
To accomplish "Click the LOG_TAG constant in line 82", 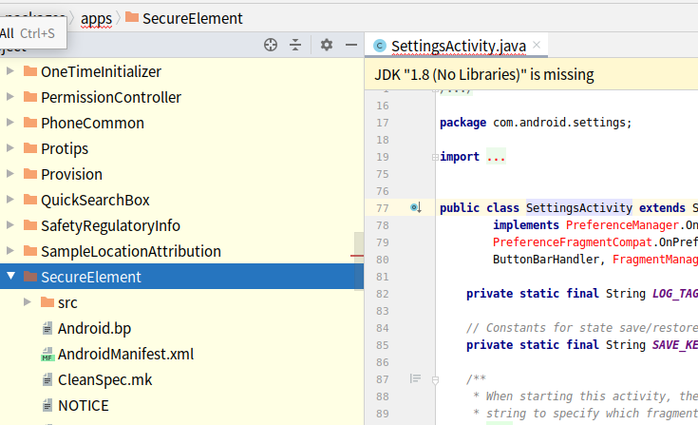I will pyautogui.click(x=675, y=294).
